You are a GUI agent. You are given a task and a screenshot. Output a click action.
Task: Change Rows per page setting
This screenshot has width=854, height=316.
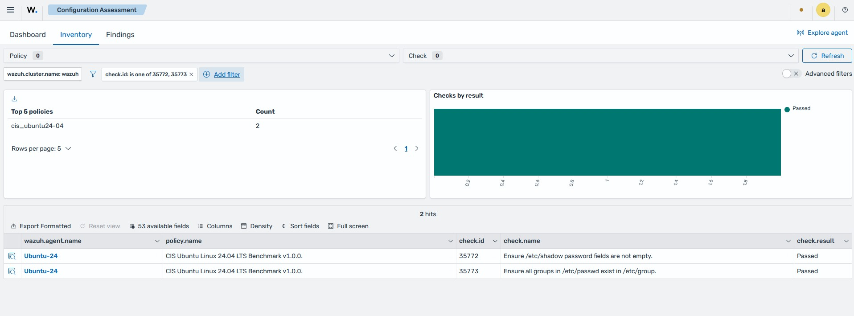point(41,148)
